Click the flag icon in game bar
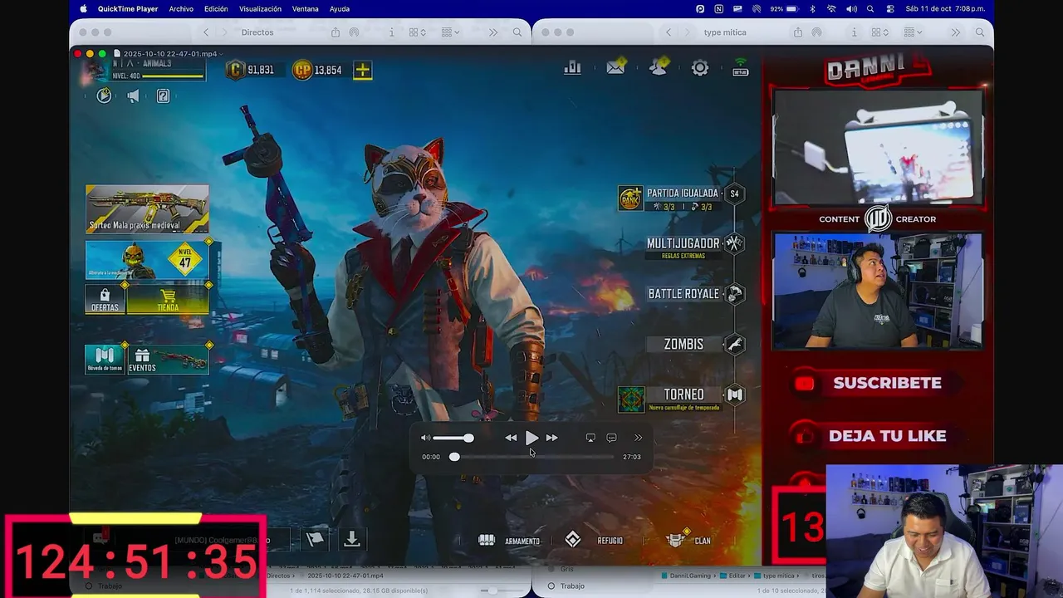The width and height of the screenshot is (1063, 598). pos(315,539)
